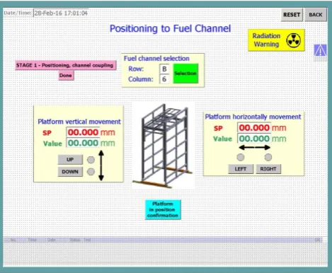Screen dimensions: 332x273
Task: Click the Text column header in alarm list
Action: click(87, 240)
